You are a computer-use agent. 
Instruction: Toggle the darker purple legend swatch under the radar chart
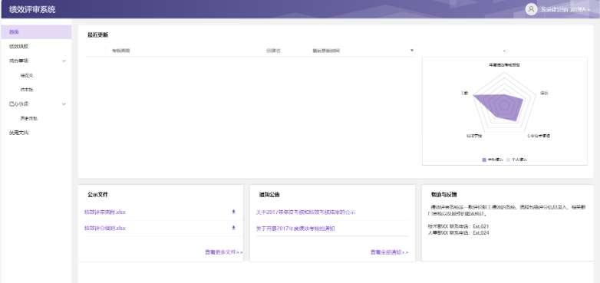point(484,160)
